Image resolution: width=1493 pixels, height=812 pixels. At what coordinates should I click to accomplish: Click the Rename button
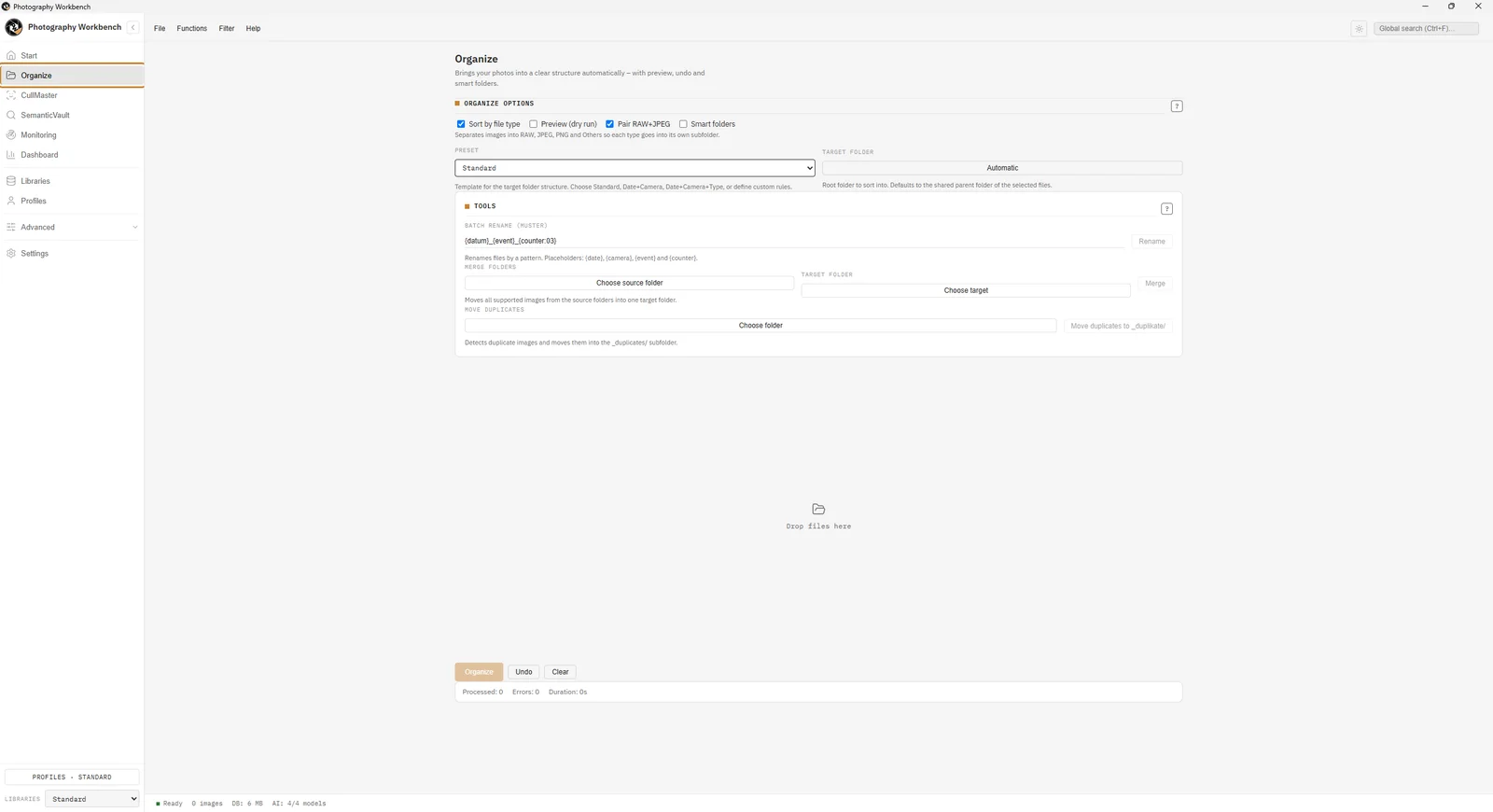click(x=1151, y=242)
